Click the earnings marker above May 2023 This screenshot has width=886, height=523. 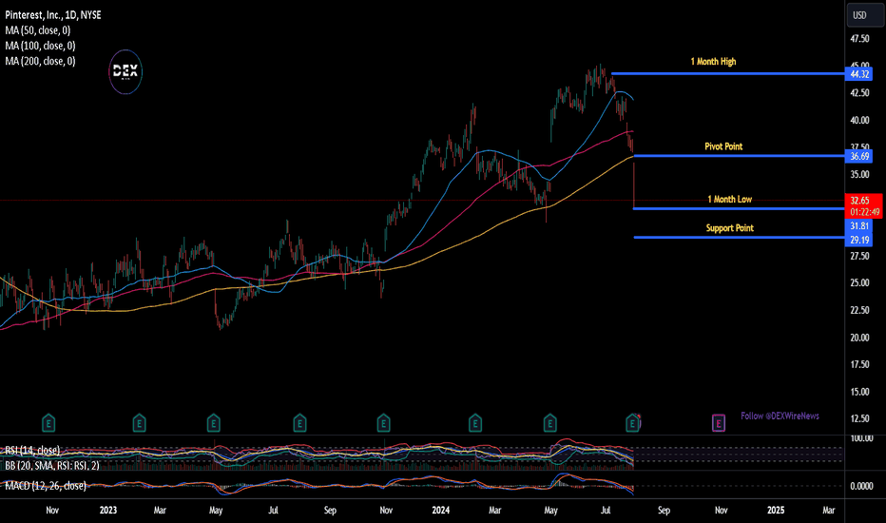click(213, 422)
